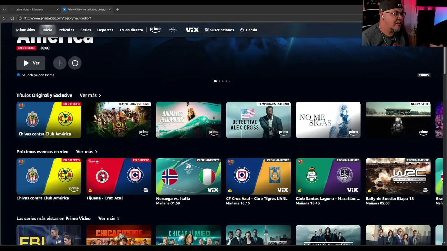This screenshot has width=447, height=251.
Task: Click the Prime Video logo
Action: (x=25, y=30)
